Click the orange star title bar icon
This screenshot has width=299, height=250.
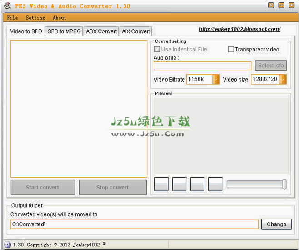point(292,5)
